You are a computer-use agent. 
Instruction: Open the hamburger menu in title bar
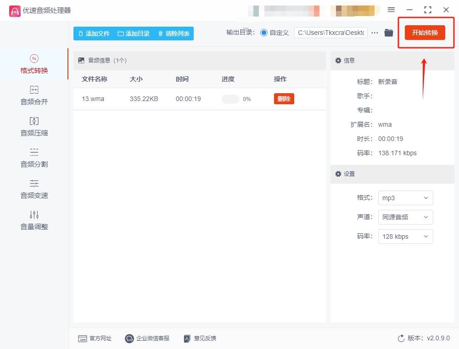tap(391, 10)
